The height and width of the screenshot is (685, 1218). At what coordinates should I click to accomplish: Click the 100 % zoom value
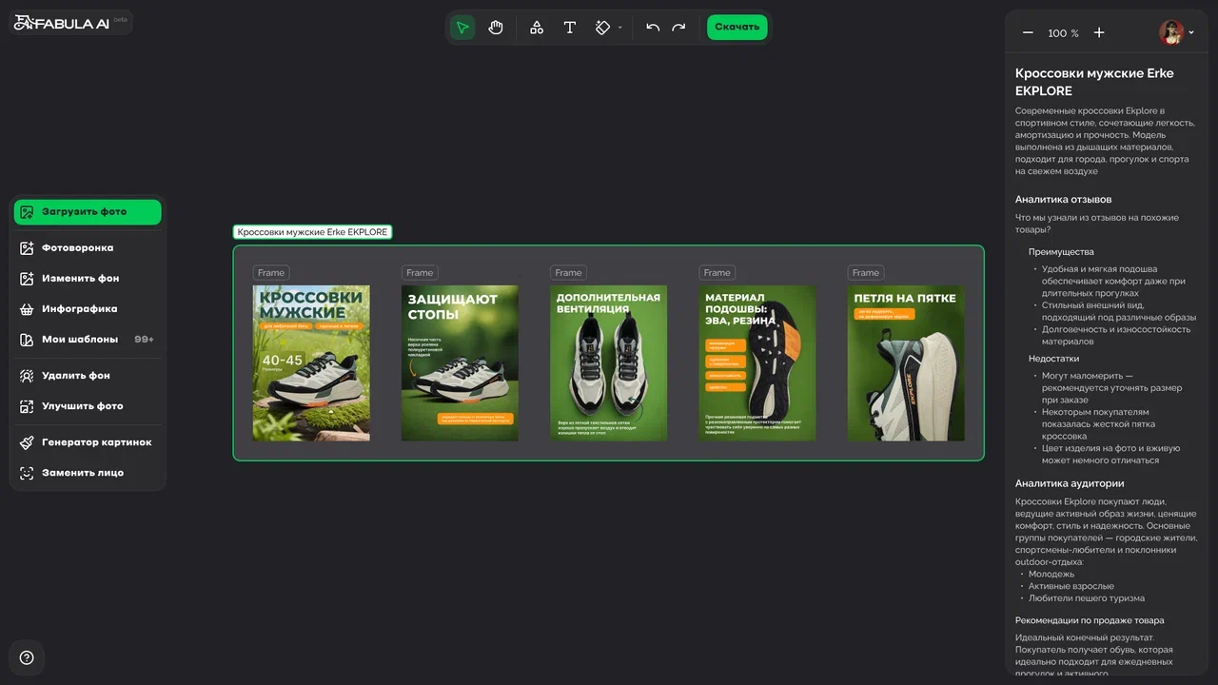pos(1063,33)
